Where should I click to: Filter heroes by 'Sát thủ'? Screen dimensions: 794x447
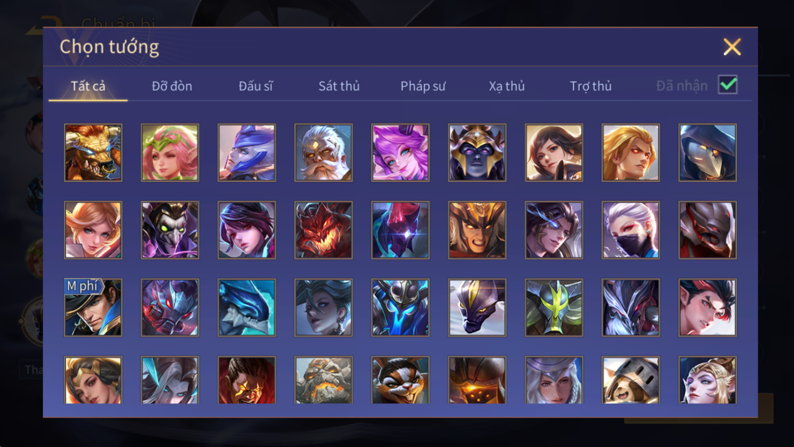click(339, 86)
